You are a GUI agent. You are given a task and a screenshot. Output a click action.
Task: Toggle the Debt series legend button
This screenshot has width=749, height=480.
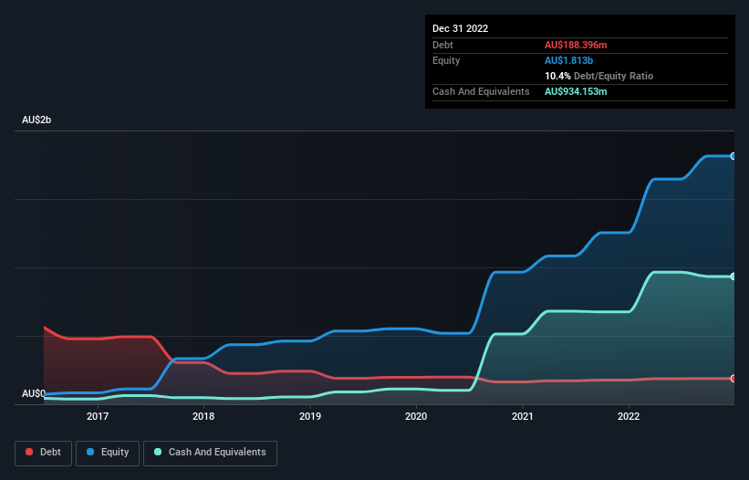(43, 453)
